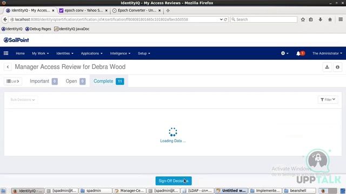Open the gear settings menu
346x194 pixels.
(284, 53)
